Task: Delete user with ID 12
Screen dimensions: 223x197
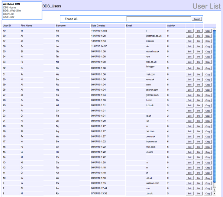Action: point(199,168)
